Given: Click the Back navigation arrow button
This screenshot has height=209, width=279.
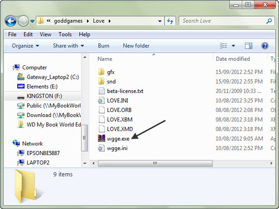Looking at the screenshot, I should click(11, 21).
